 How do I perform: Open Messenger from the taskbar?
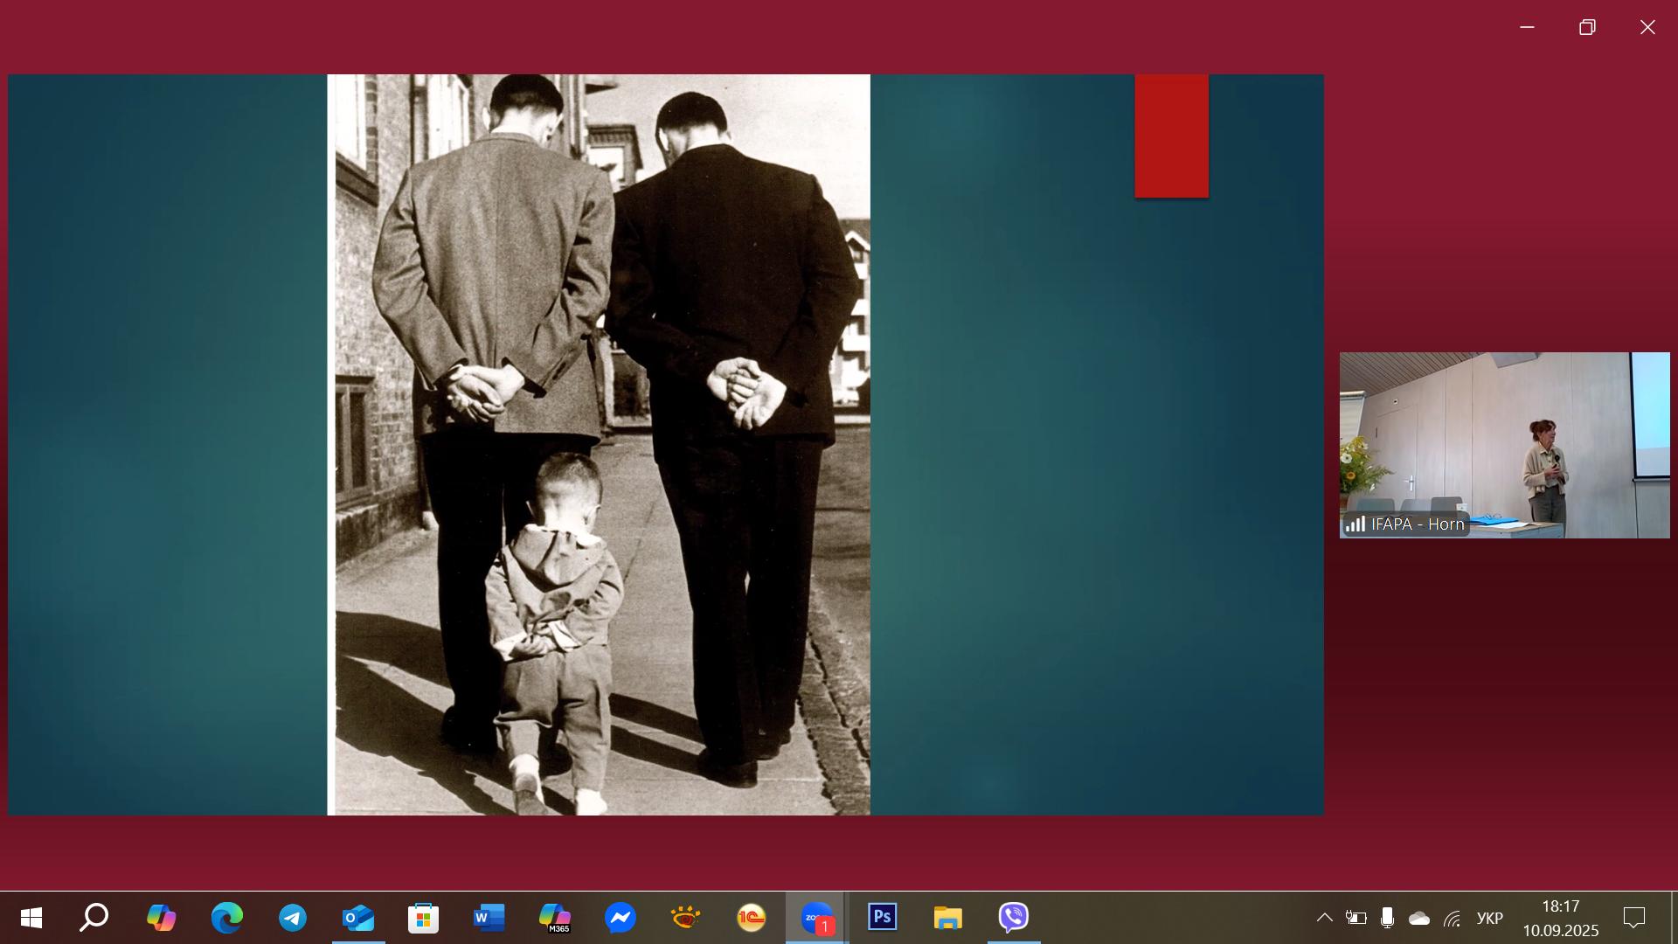(x=621, y=918)
